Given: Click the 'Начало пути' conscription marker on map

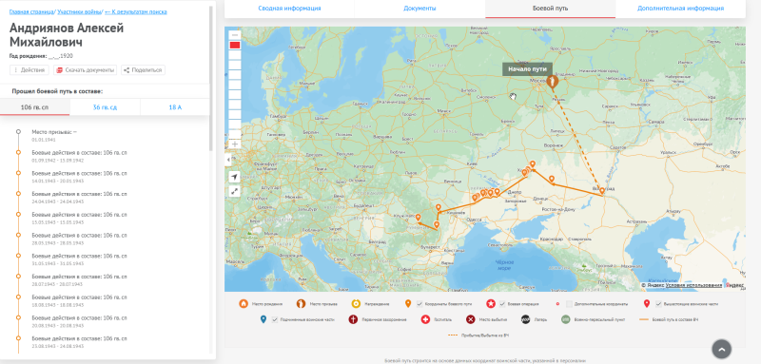Looking at the screenshot, I should (552, 82).
